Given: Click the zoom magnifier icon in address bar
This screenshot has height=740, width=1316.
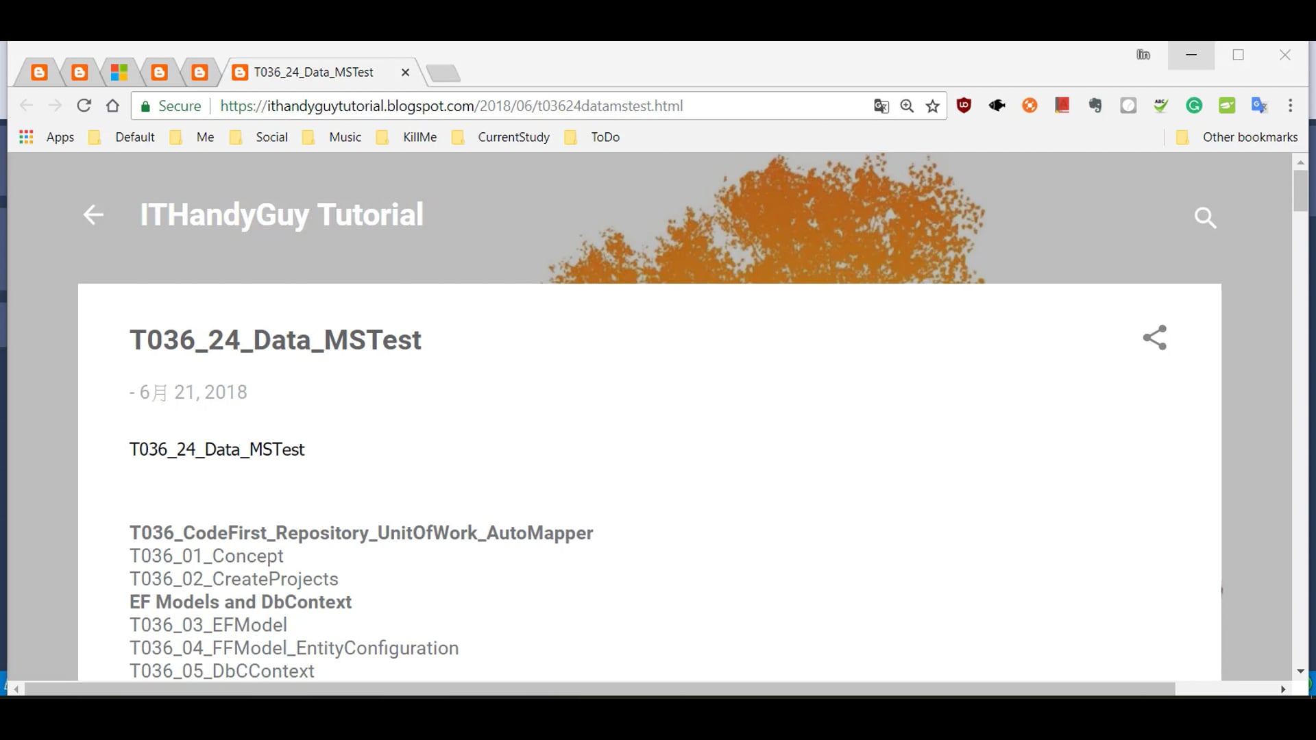Looking at the screenshot, I should coord(907,106).
